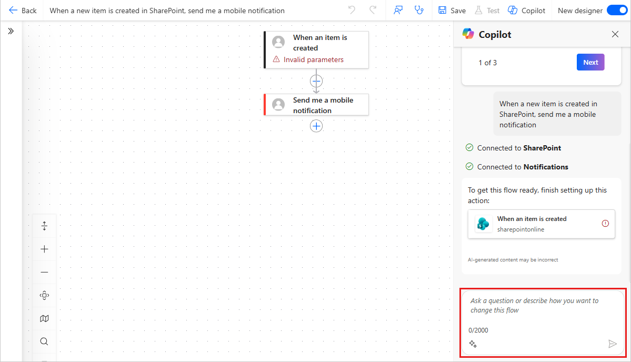Close the Copilot panel
Viewport: 631px width, 362px height.
tap(615, 34)
